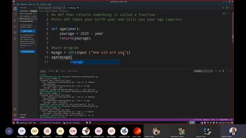246x138 pixels.
Task: Open the Help menu
Action: point(49,4)
